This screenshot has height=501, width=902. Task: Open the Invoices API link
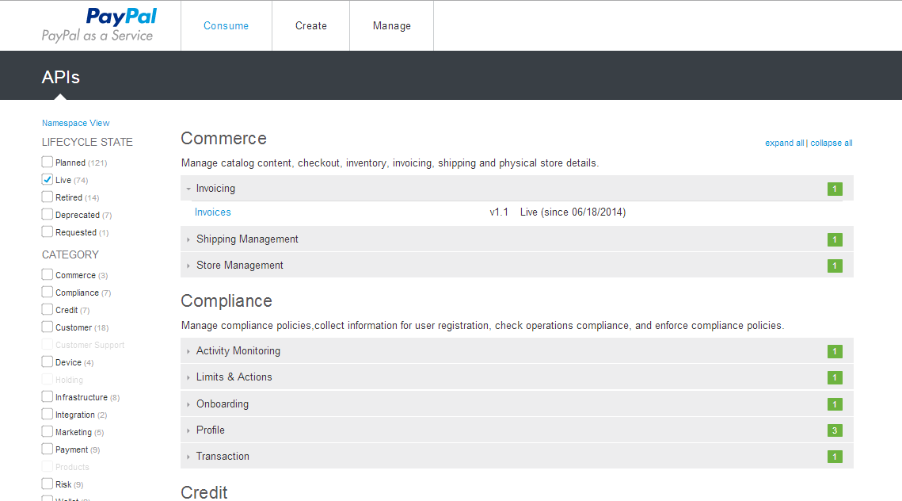[x=212, y=212]
